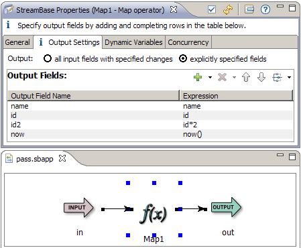301x248 pixels.
Task: Click the Output Field Name column header
Action: pos(93,96)
